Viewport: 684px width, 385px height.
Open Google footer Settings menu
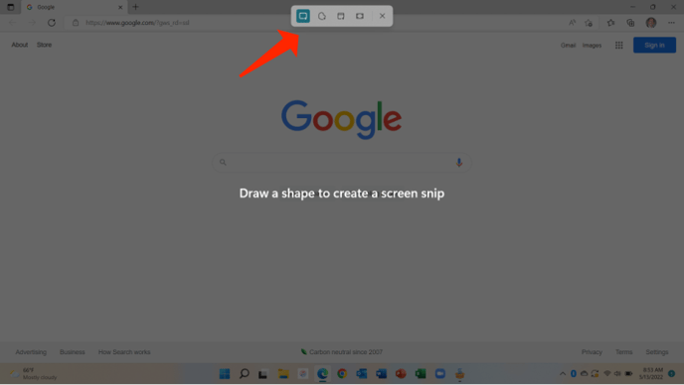pyautogui.click(x=657, y=352)
